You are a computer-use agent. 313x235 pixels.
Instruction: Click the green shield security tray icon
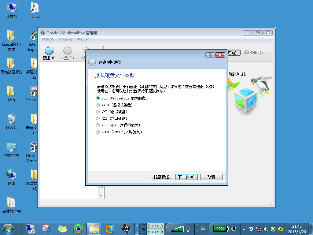click(273, 229)
